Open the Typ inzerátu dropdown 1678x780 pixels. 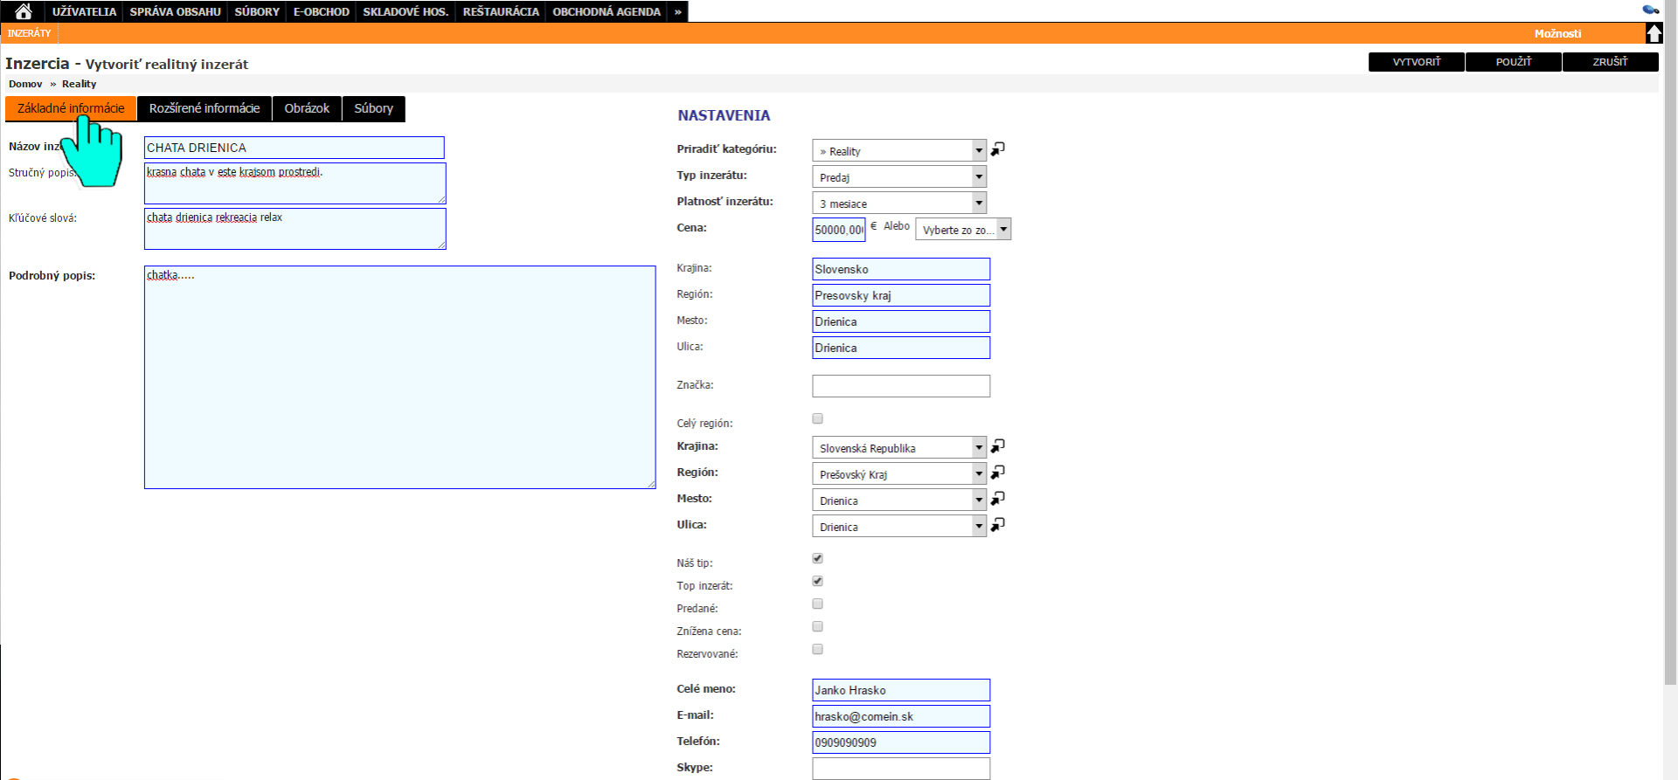(898, 177)
